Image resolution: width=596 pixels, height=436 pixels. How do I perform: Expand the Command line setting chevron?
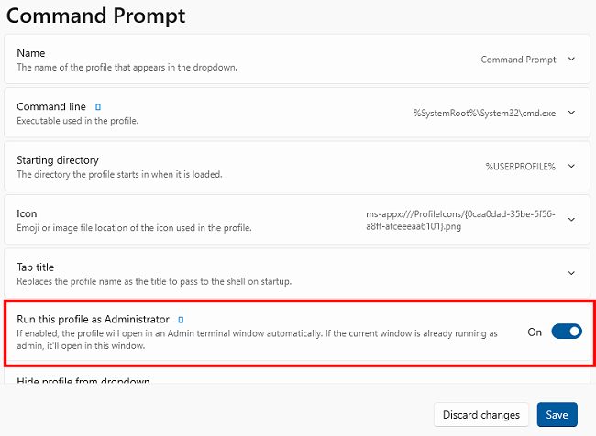tap(571, 113)
